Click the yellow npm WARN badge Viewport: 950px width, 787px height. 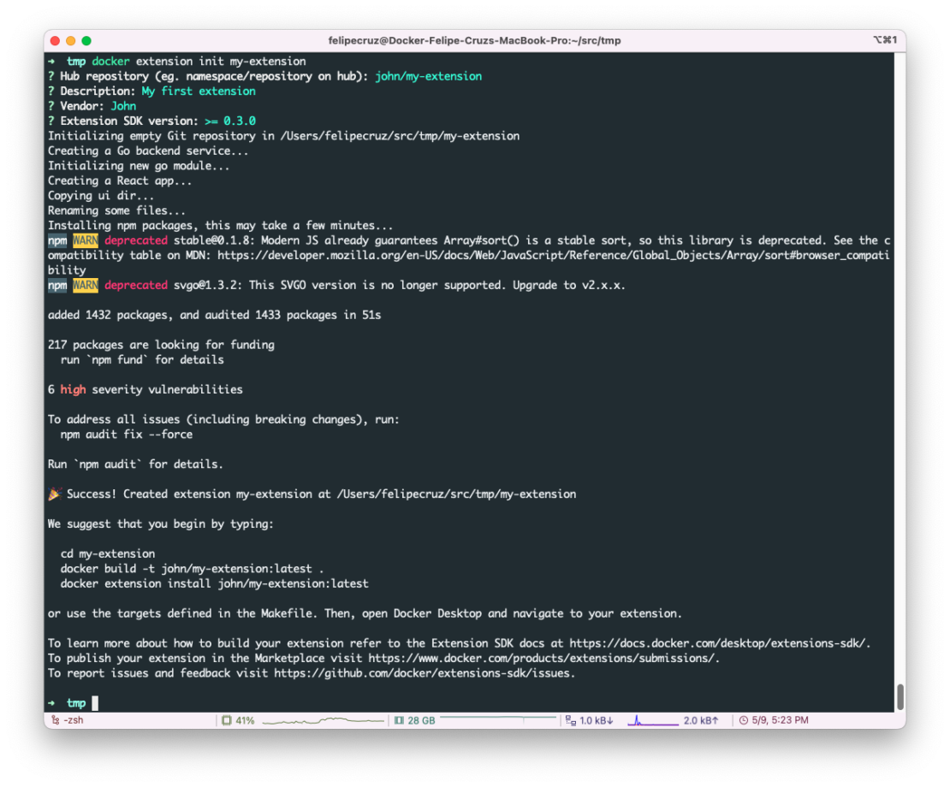[85, 240]
